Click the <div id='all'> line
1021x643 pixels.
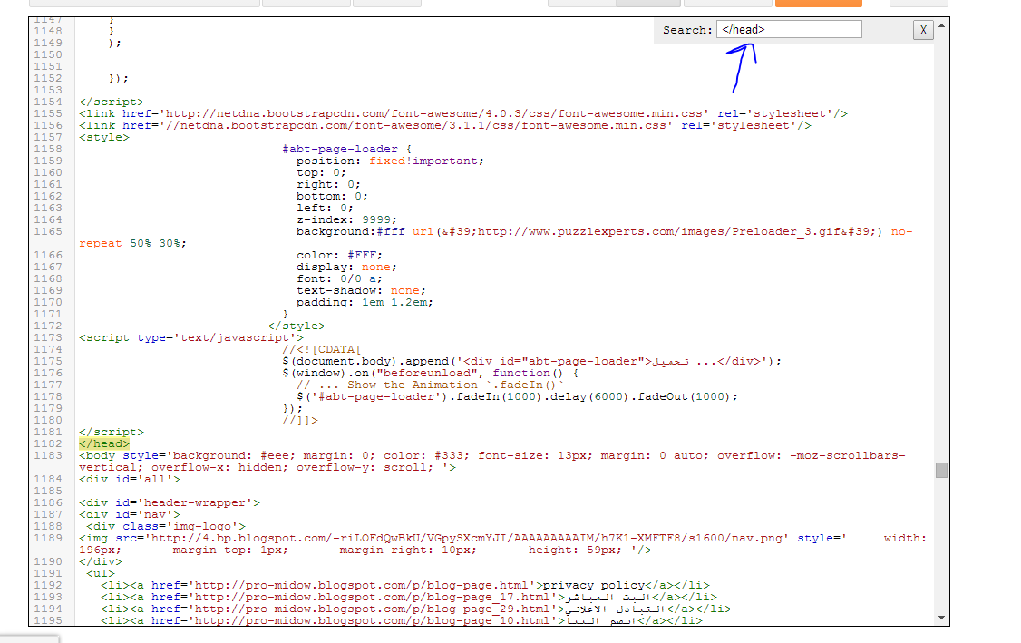130,479
